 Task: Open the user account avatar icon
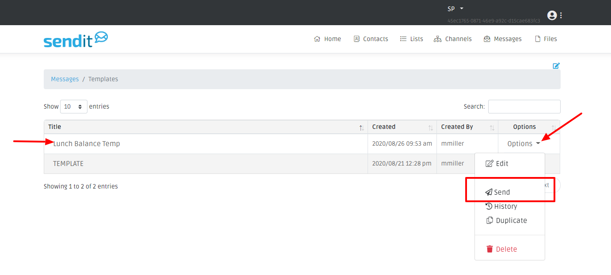pos(552,15)
